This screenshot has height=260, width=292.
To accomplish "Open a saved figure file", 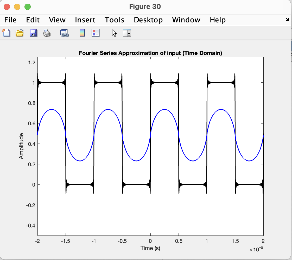I will [x=20, y=33].
